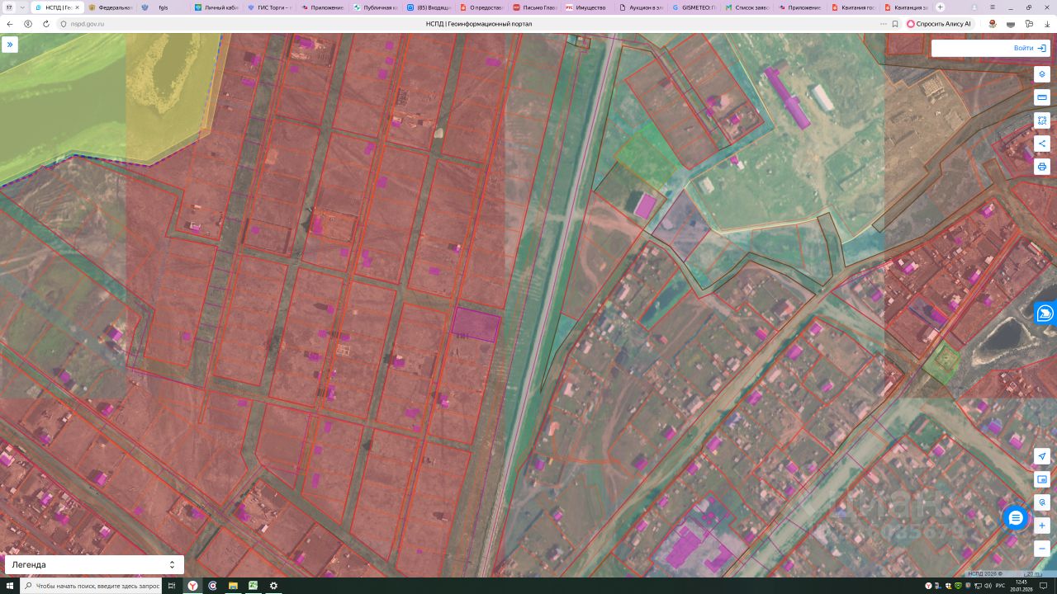
Task: Switch keyboard language via РУС indicator
Action: (1000, 586)
